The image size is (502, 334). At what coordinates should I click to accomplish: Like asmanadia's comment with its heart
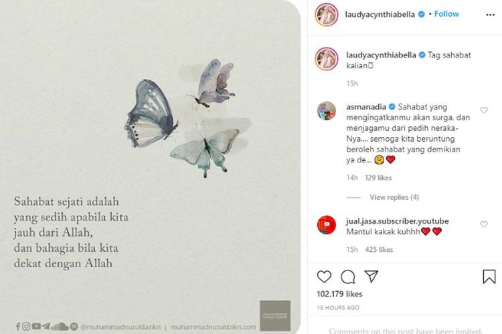click(484, 110)
